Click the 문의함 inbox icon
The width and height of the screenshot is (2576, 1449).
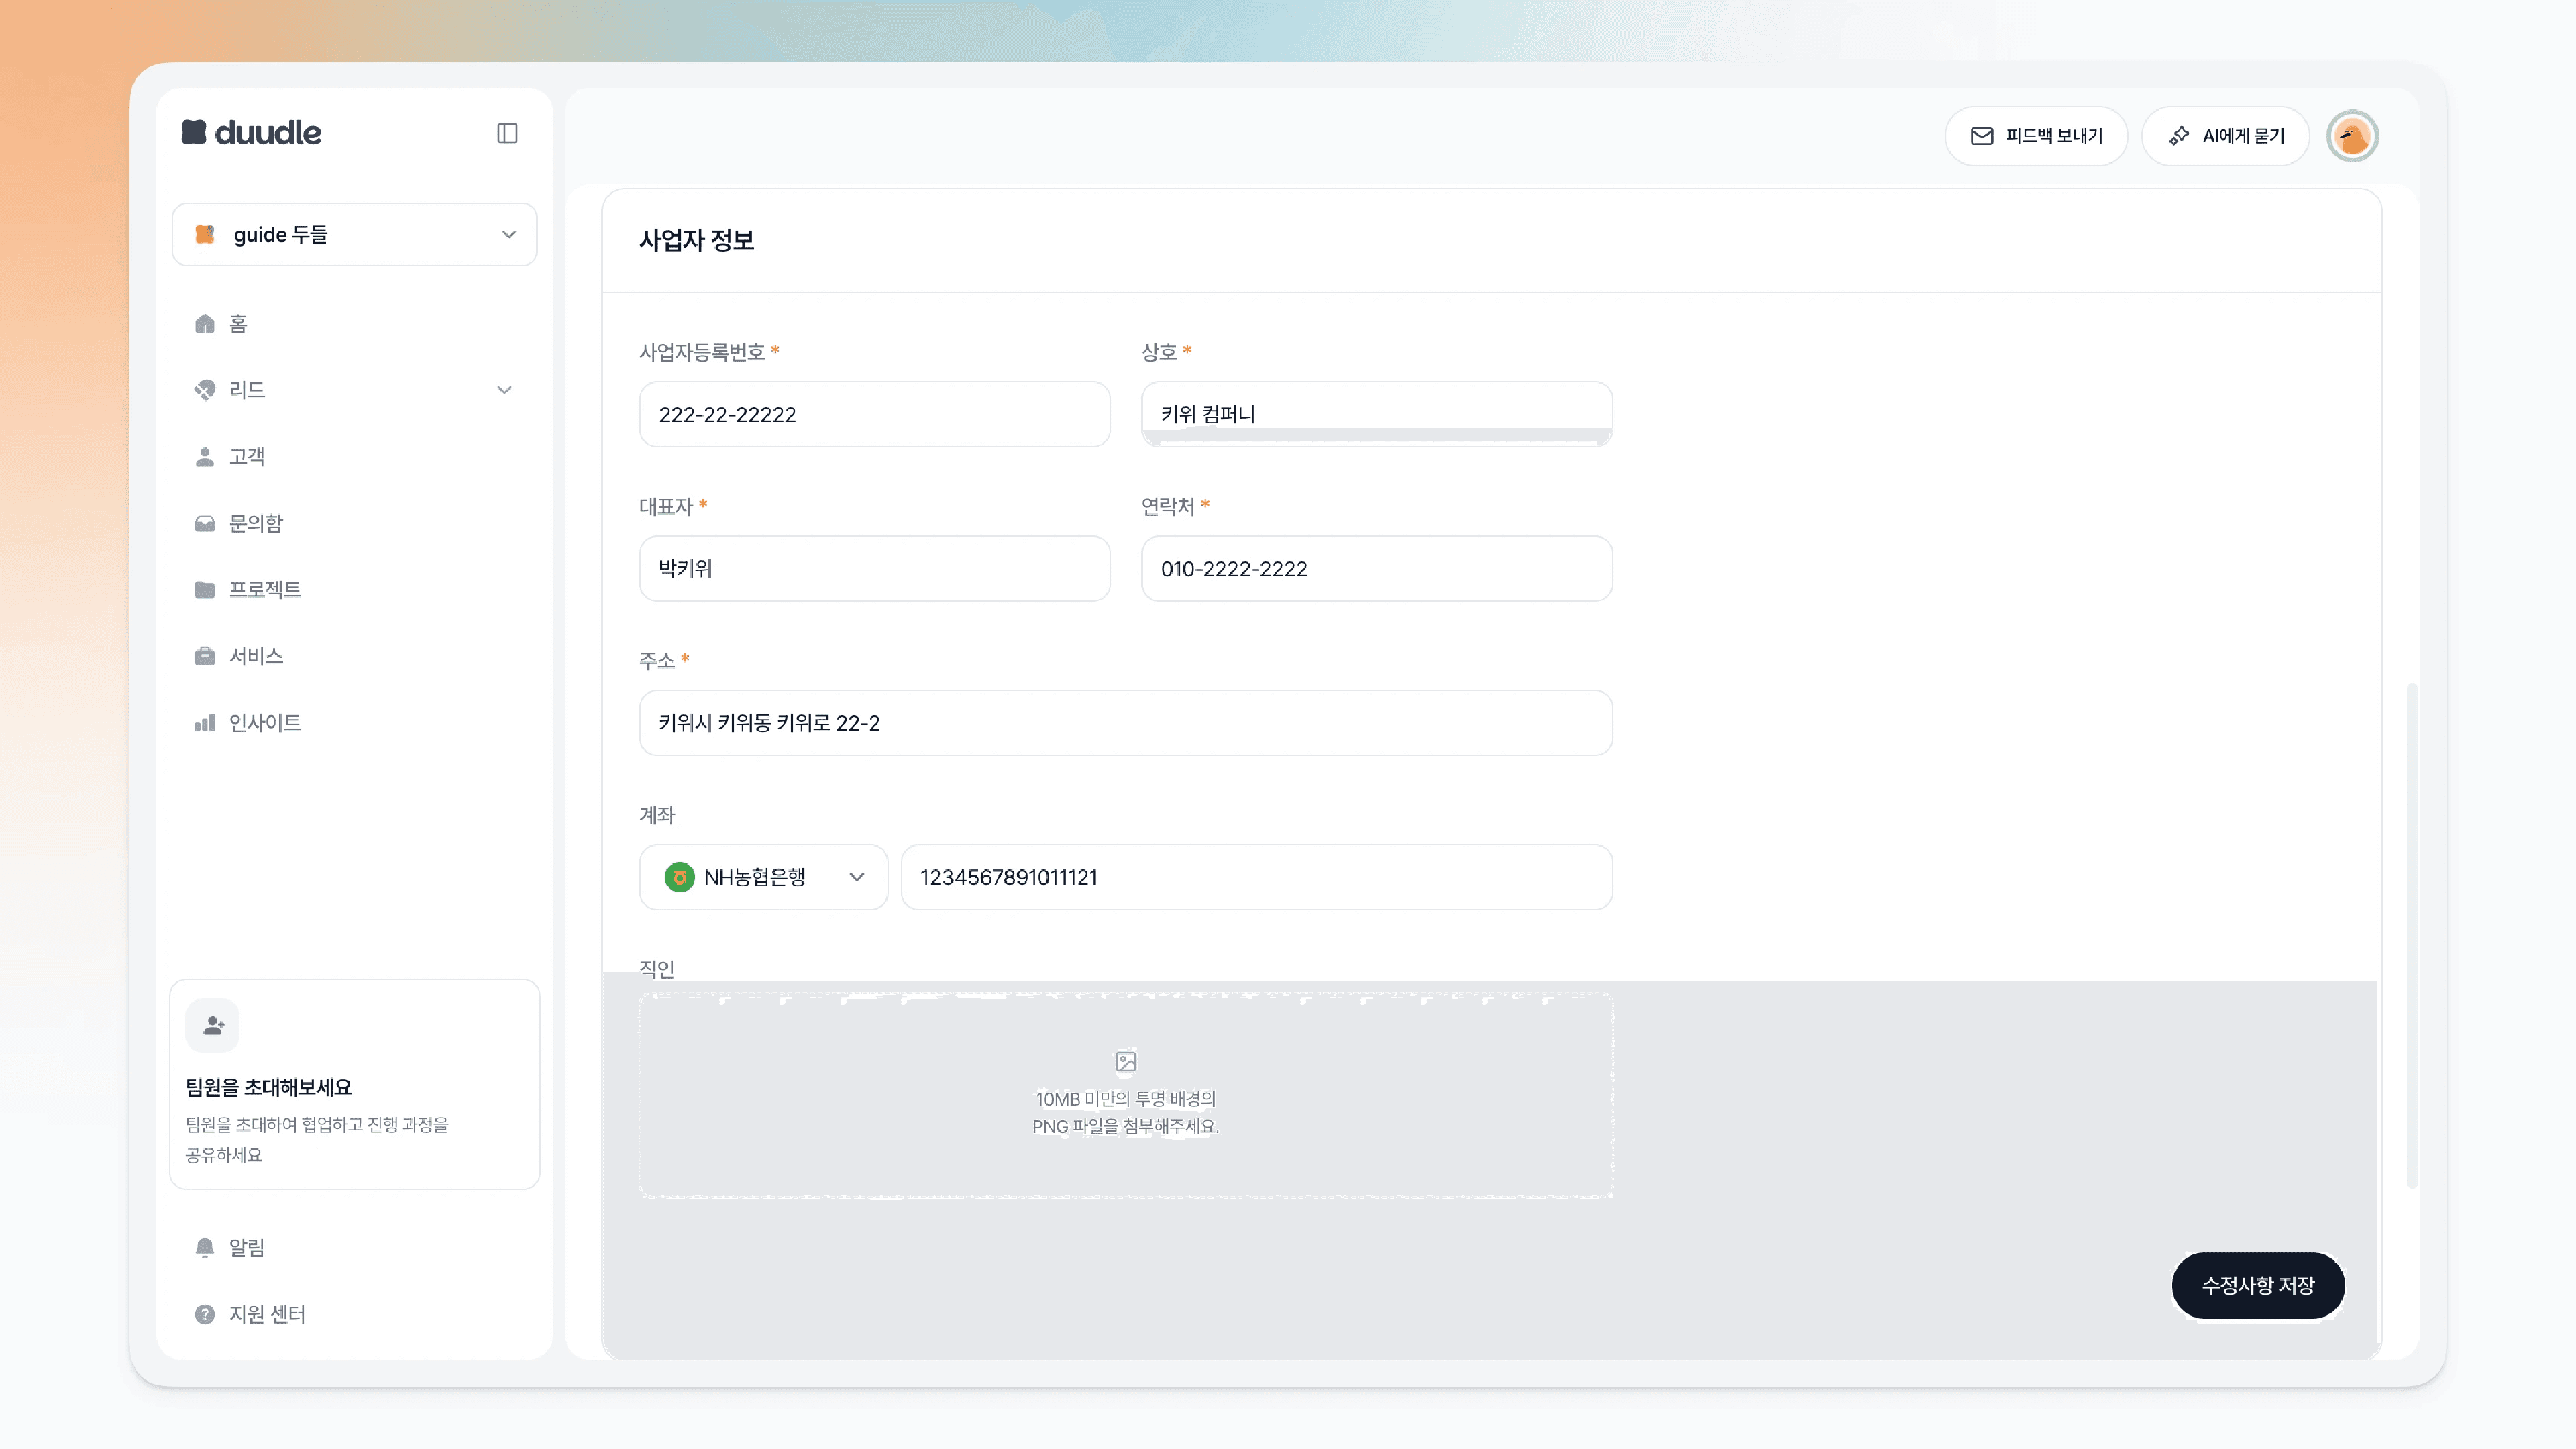205,523
